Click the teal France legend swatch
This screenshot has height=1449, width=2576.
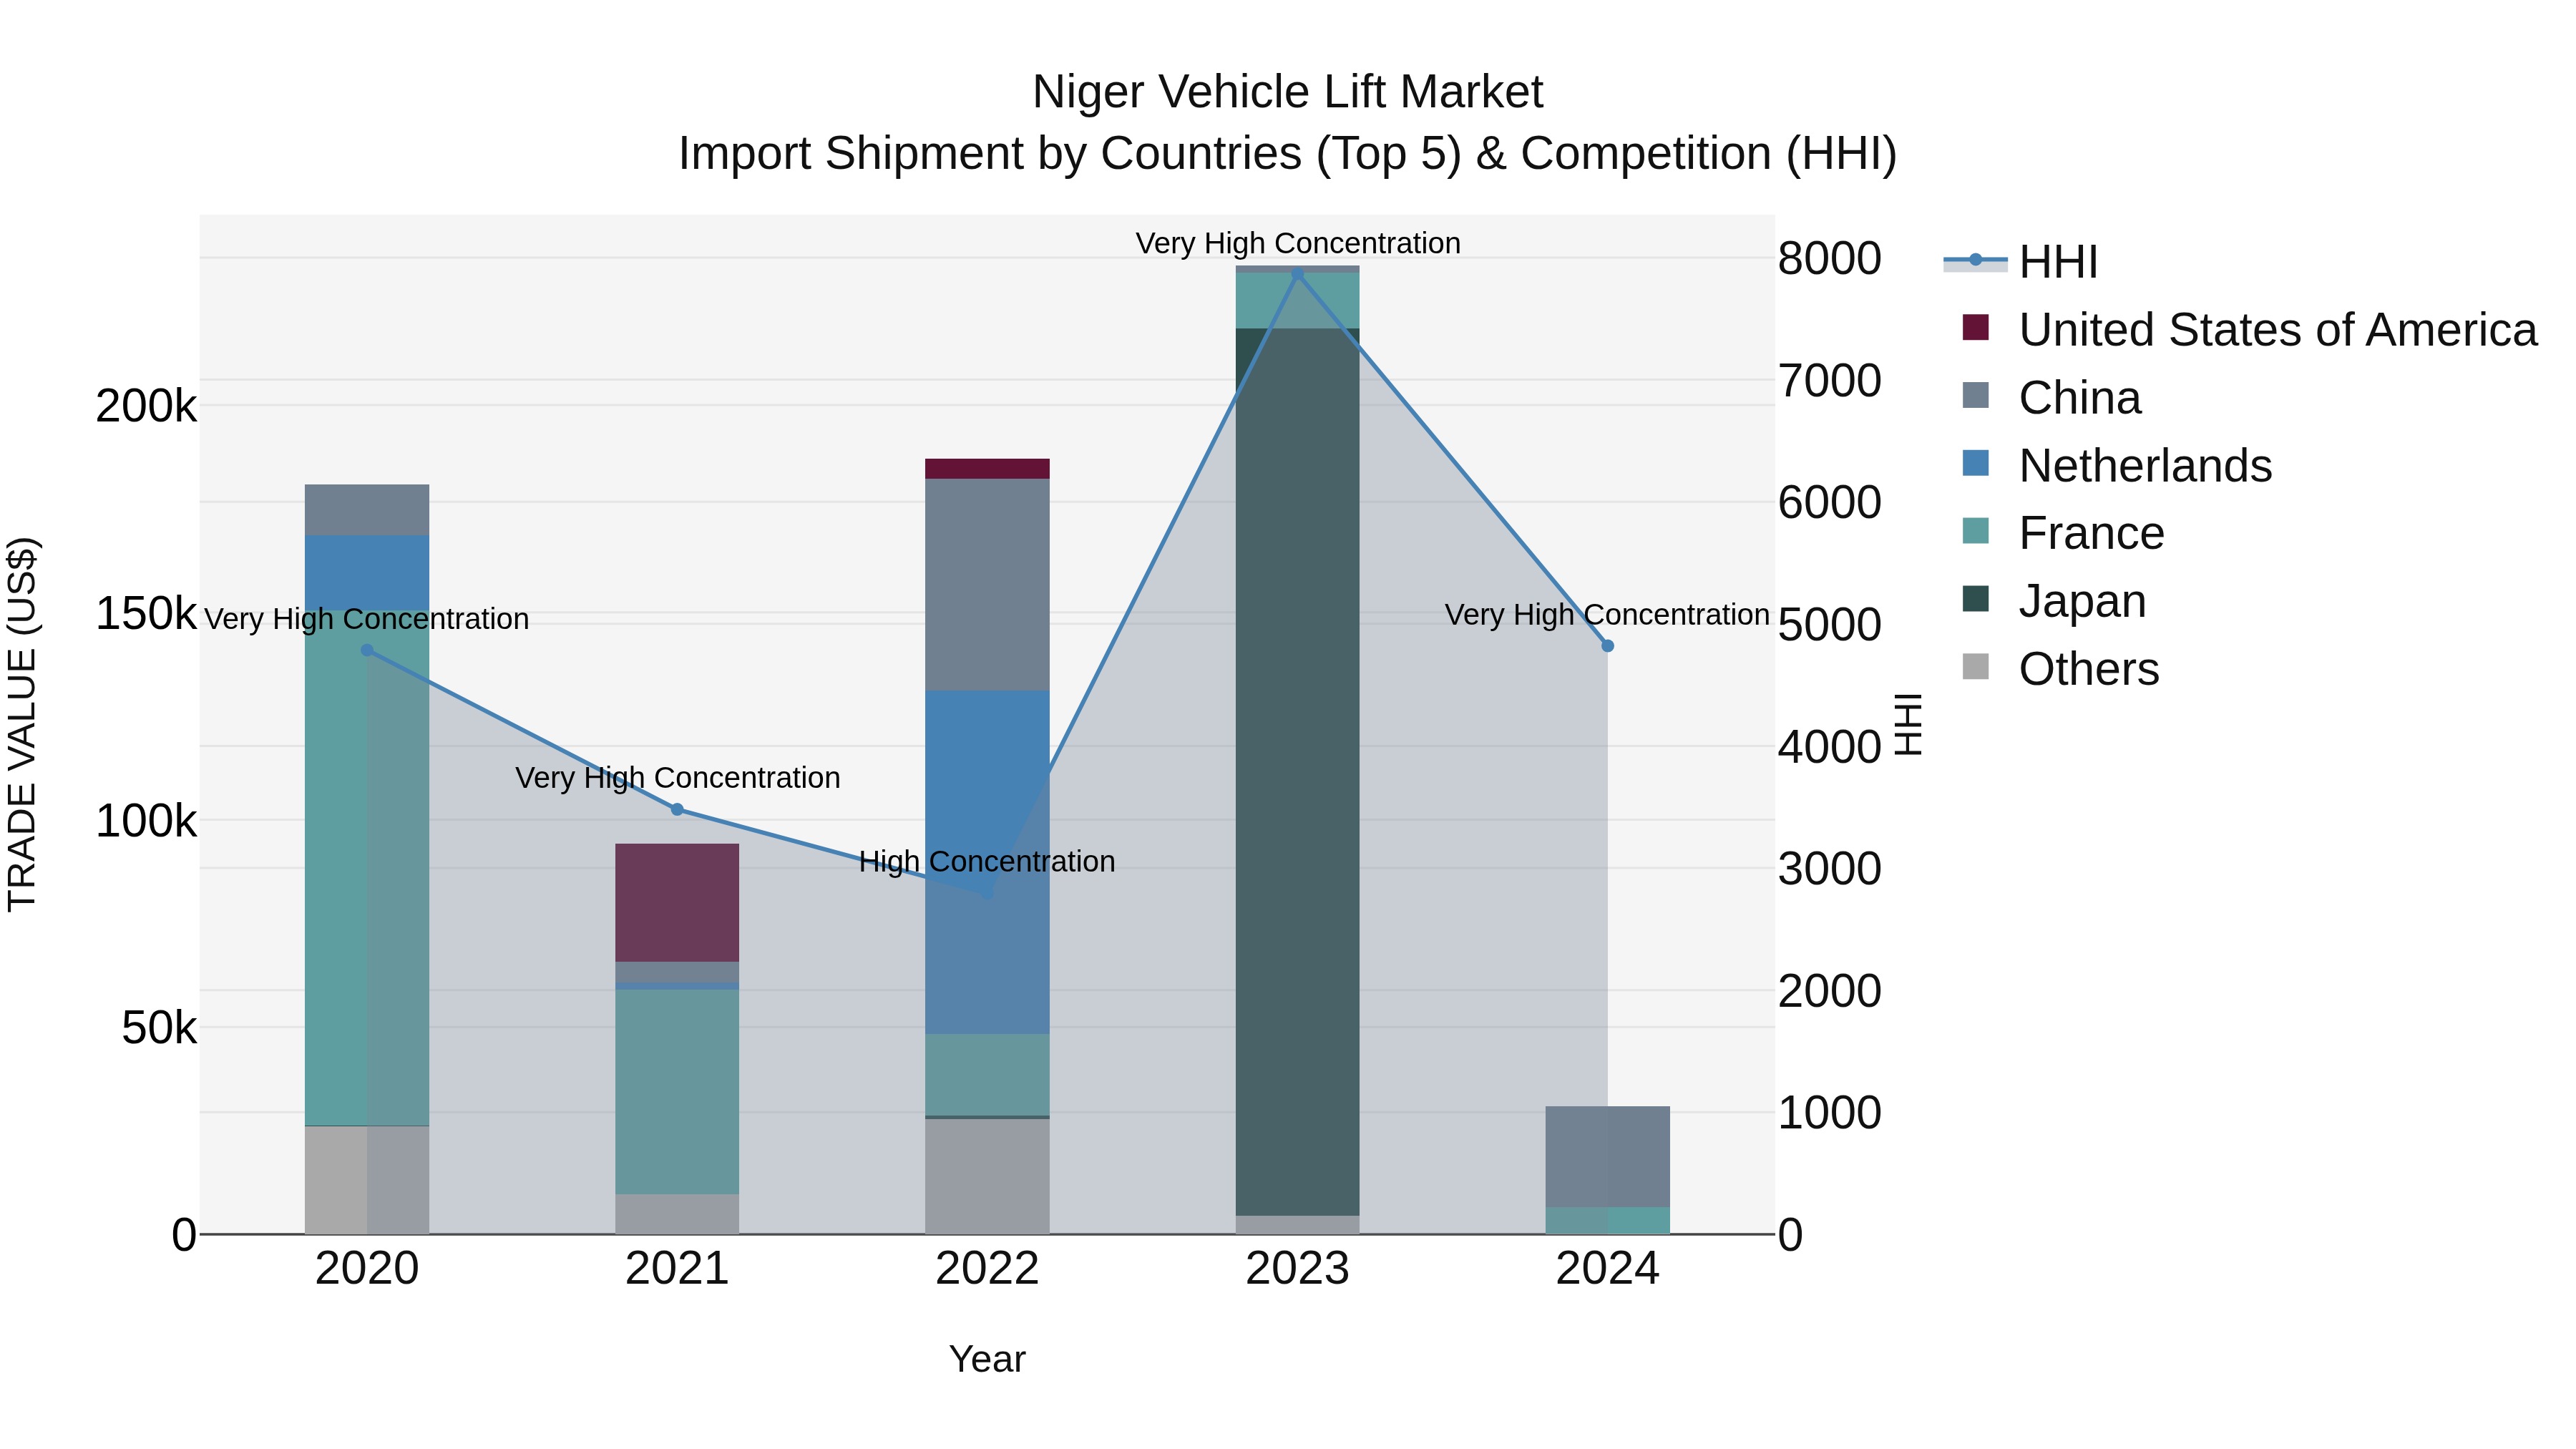click(x=1976, y=530)
